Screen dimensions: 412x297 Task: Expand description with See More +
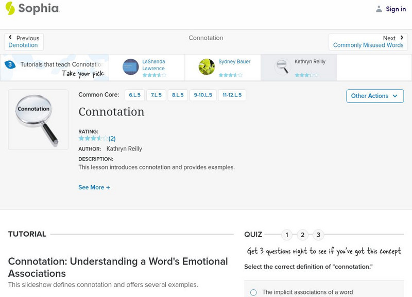(x=94, y=187)
